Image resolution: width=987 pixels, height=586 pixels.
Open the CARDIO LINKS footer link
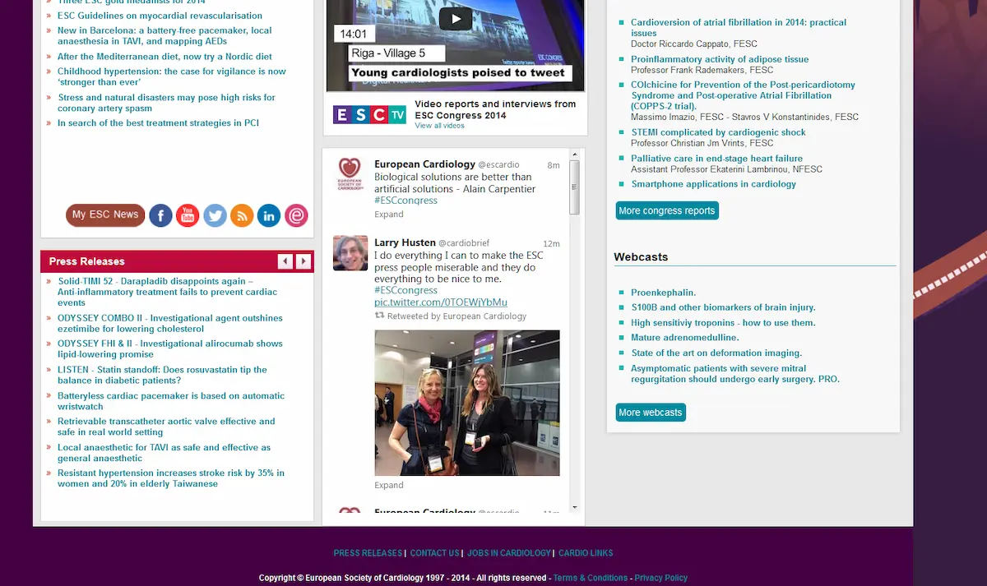coord(586,553)
